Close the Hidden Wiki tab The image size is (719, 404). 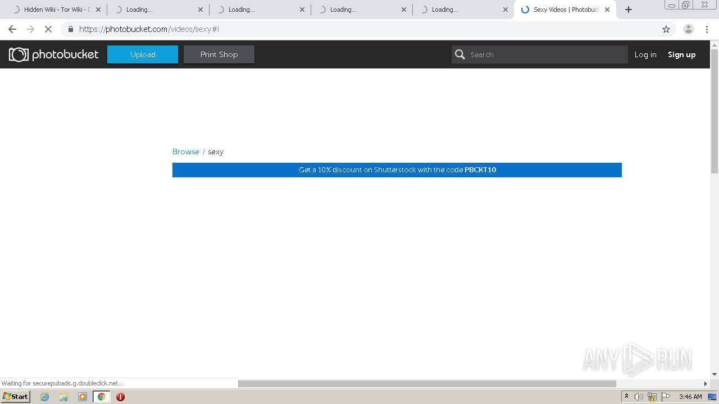(x=98, y=10)
